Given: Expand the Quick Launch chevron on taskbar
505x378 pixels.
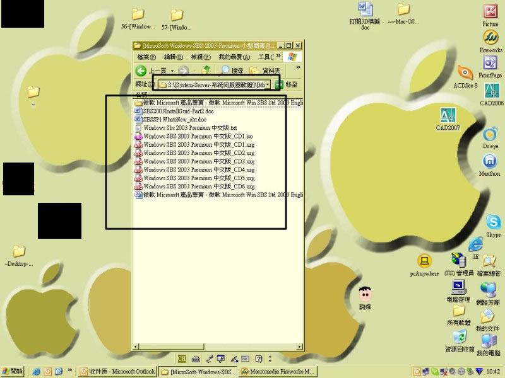Looking at the screenshot, I should [x=69, y=370].
